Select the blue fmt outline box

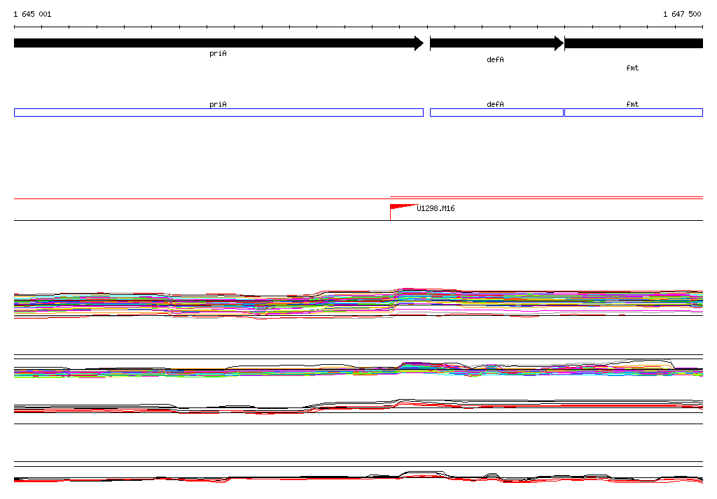point(634,113)
